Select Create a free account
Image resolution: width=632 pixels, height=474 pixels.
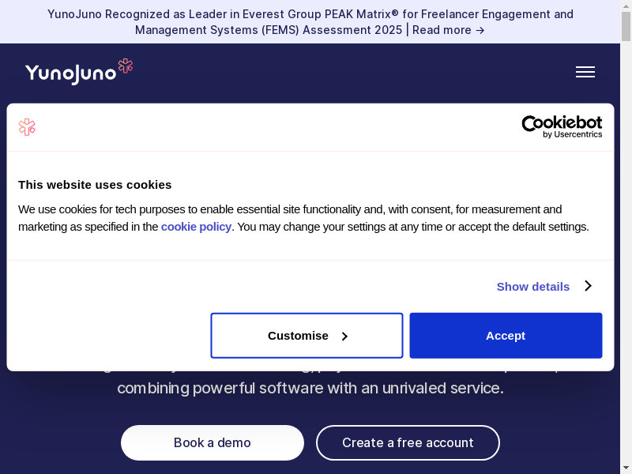408,442
